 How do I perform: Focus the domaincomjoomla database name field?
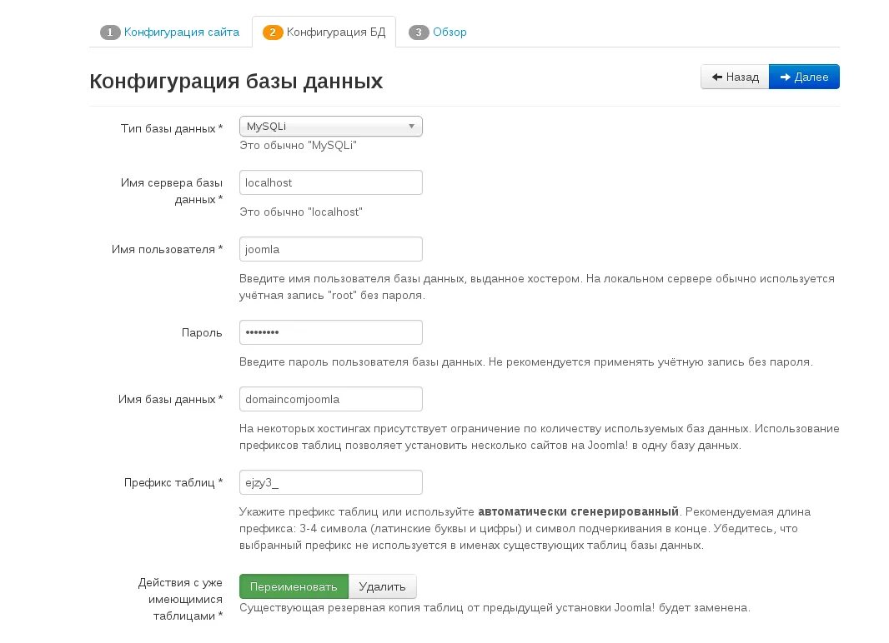330,399
